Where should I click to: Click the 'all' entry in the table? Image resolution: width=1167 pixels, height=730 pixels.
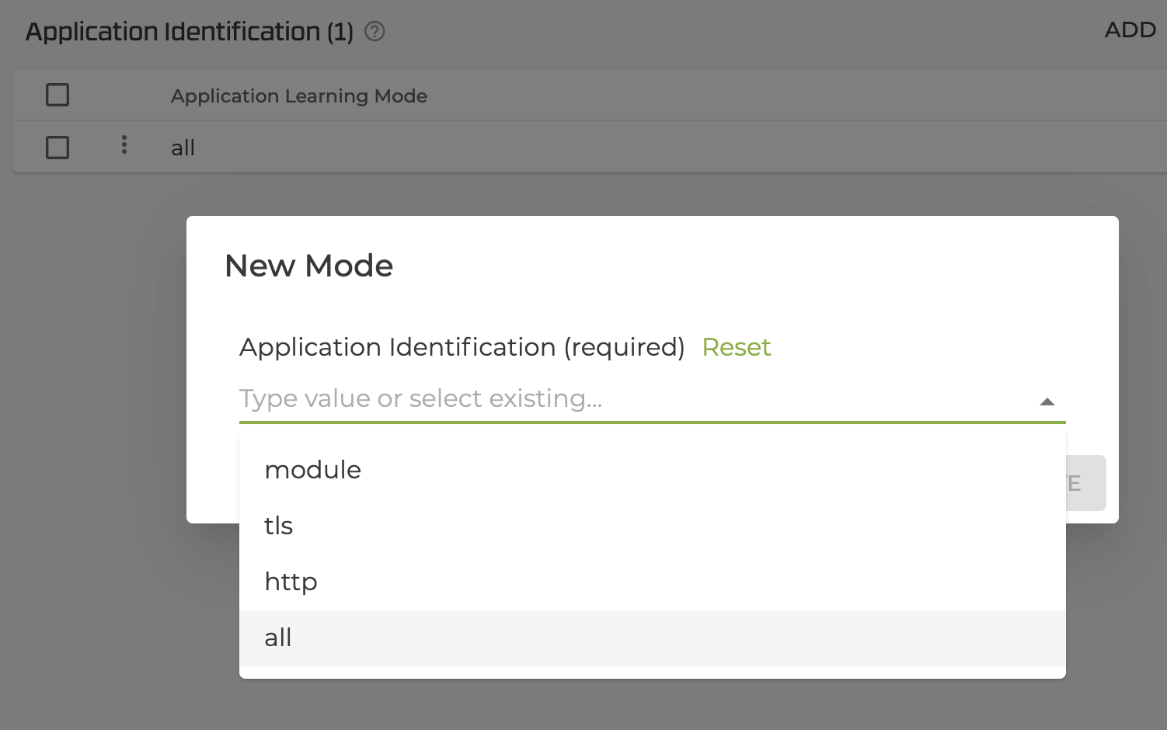point(183,148)
